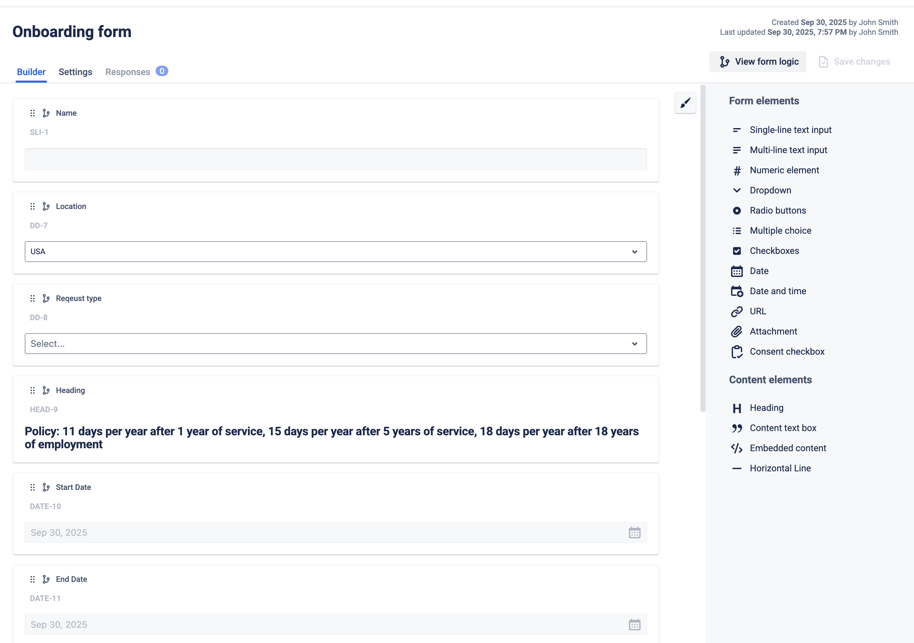This screenshot has width=914, height=643.
Task: Click the Save changes button
Action: pyautogui.click(x=854, y=62)
